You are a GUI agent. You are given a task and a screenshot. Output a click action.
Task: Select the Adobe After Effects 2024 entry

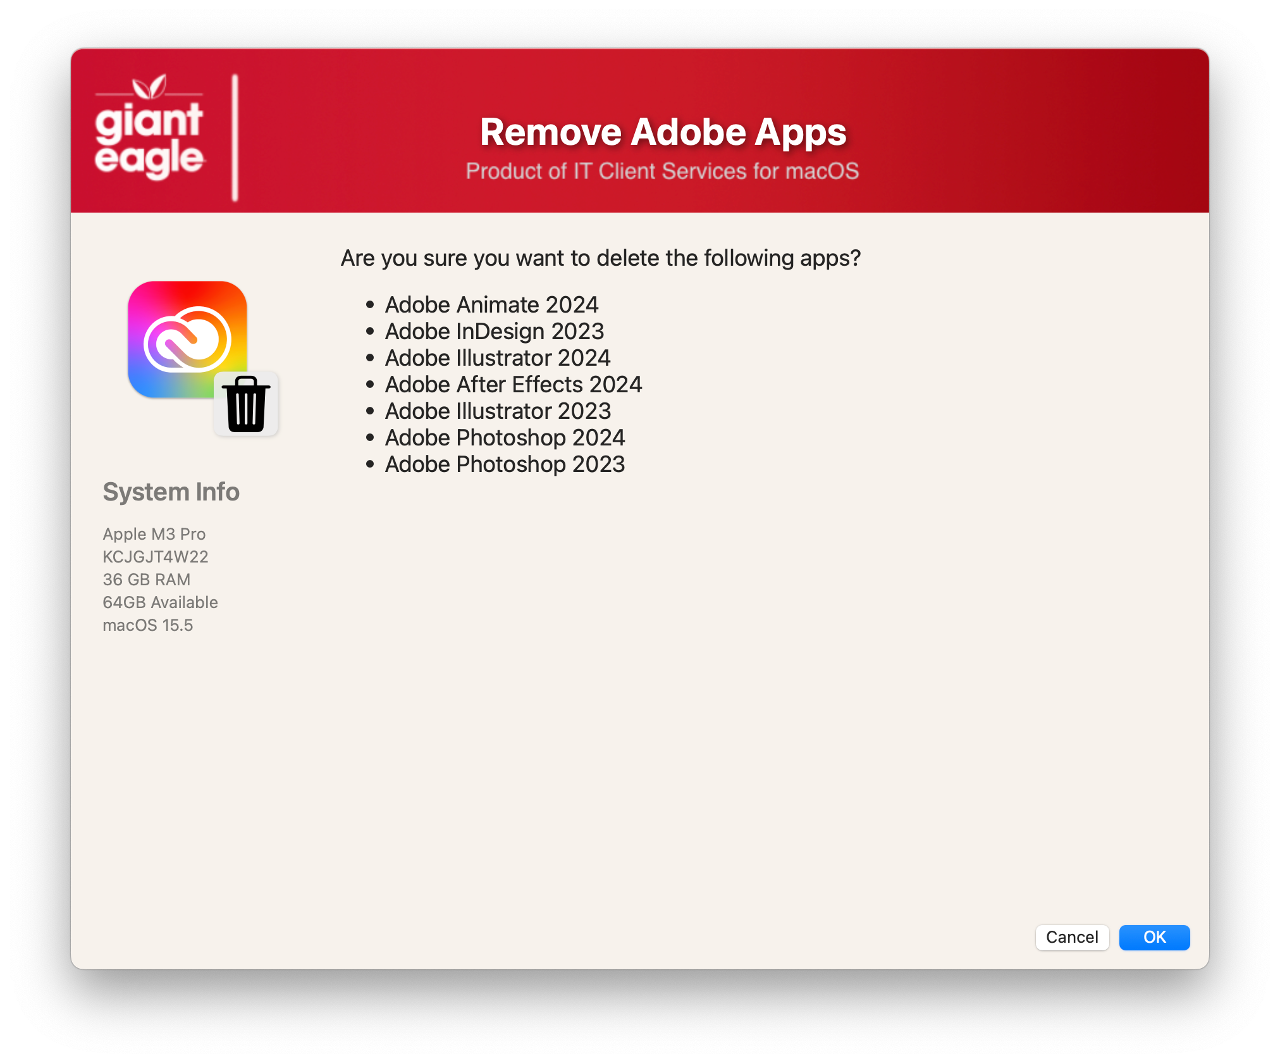[514, 385]
